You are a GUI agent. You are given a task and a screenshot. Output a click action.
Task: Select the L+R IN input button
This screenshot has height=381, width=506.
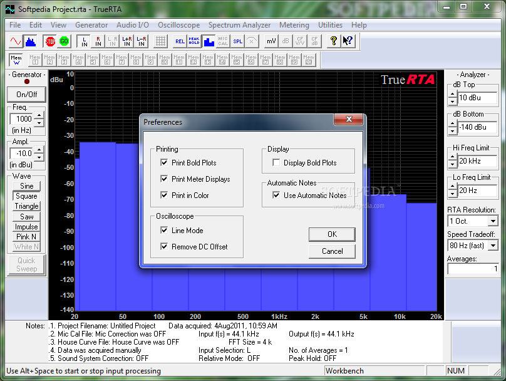(127, 41)
